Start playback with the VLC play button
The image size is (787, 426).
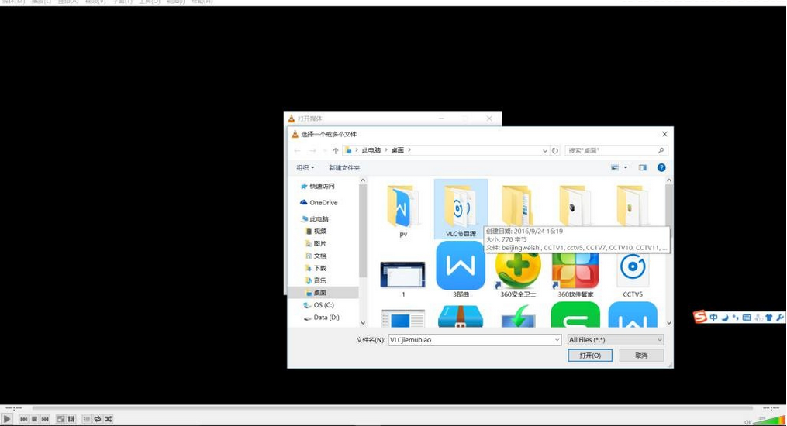(7, 418)
